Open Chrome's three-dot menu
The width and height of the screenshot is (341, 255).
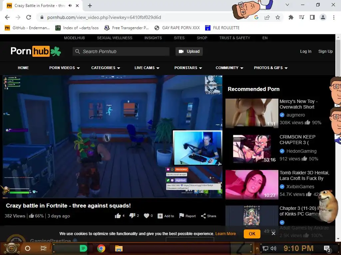(x=334, y=17)
